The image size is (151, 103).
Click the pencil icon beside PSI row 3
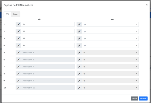(18, 39)
